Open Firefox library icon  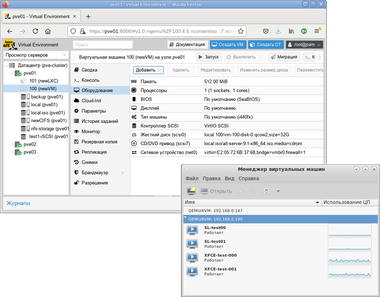click(291, 31)
